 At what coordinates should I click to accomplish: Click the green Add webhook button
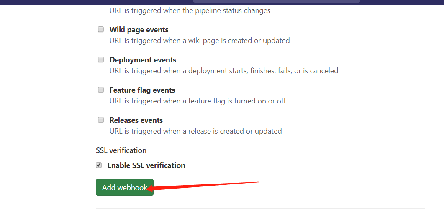pyautogui.click(x=124, y=187)
